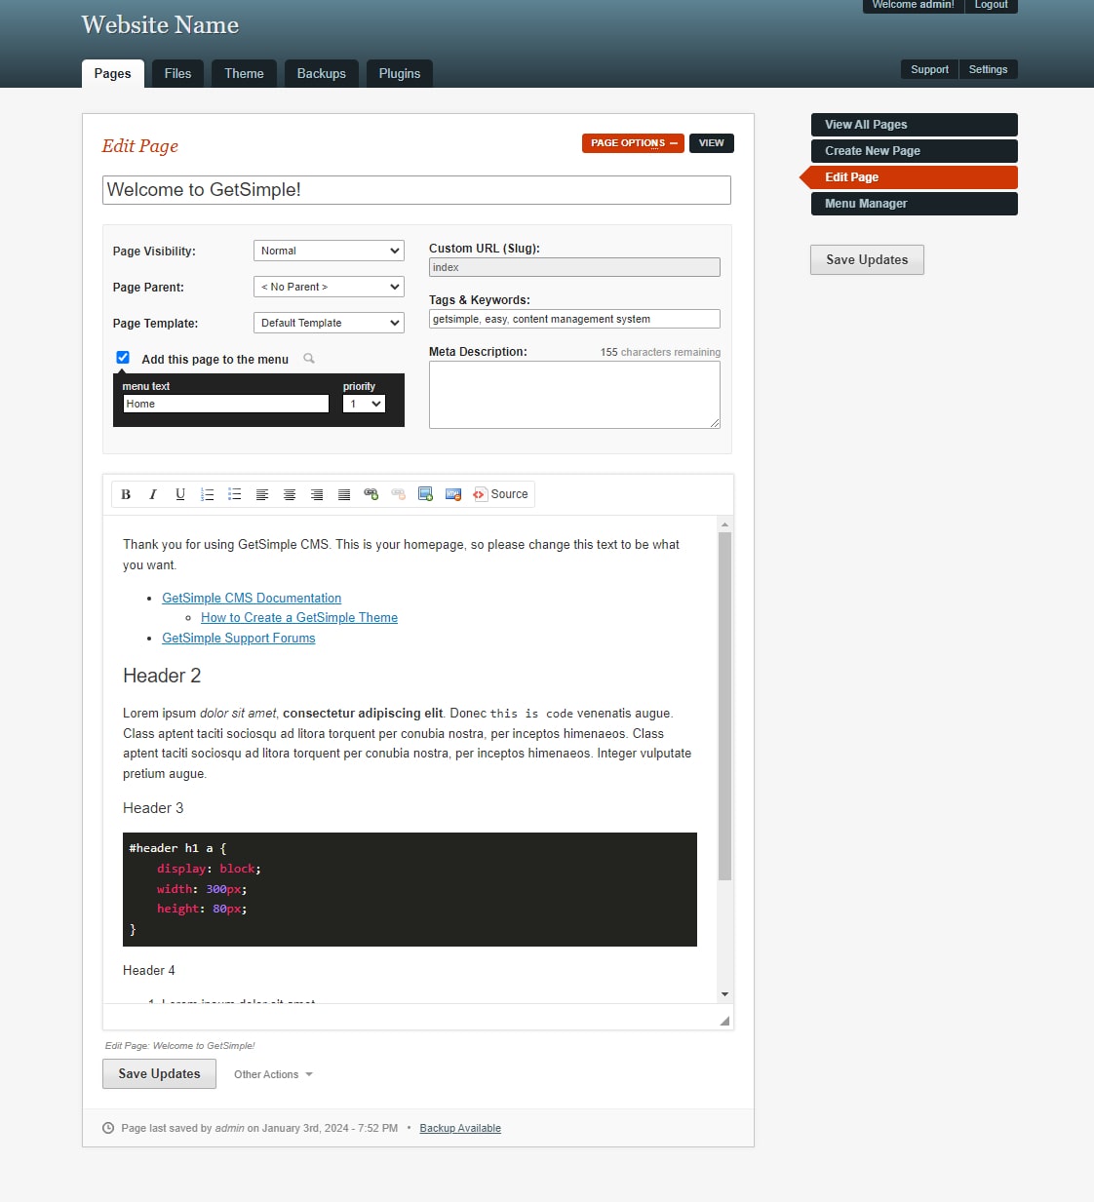This screenshot has width=1094, height=1202.
Task: Click the Header 2 heading in editor
Action: point(162,676)
